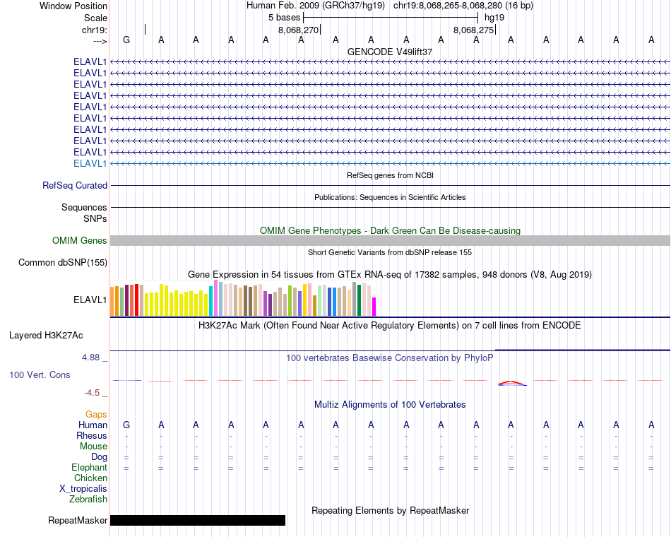
Task: Click the RefSeq Curated label
Action: (75, 185)
